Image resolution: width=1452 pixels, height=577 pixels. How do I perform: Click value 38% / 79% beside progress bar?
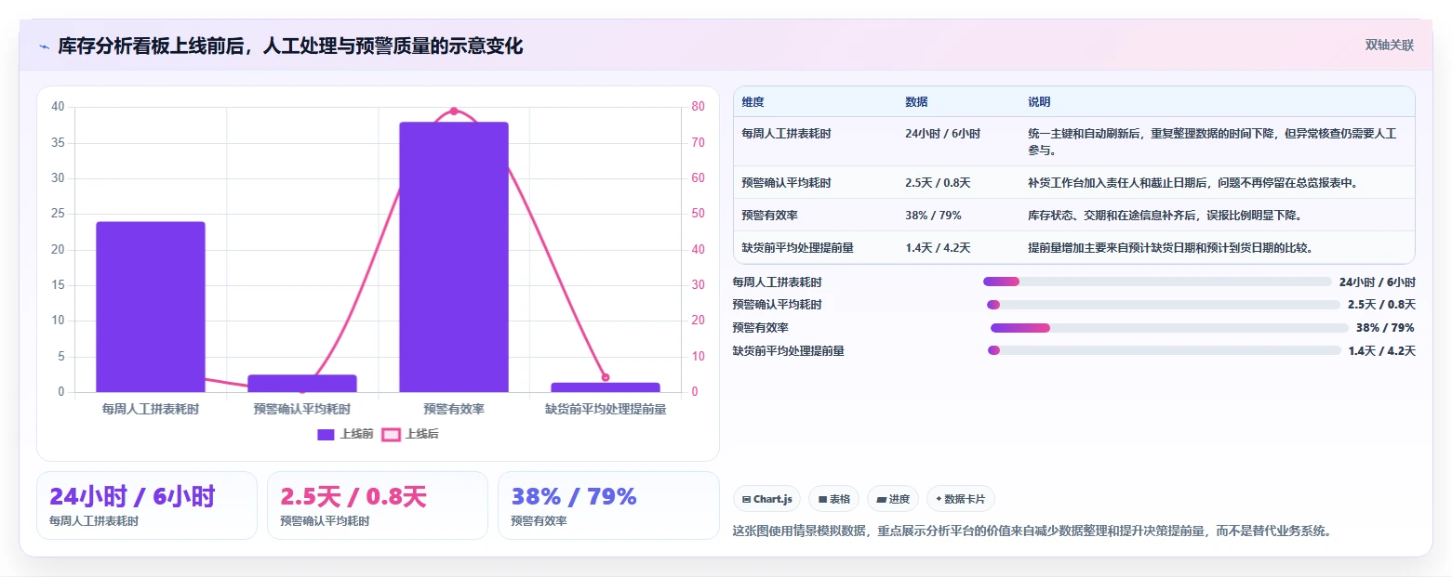coord(1386,328)
